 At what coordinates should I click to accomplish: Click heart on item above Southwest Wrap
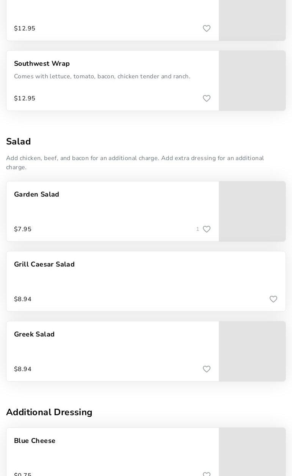pyautogui.click(x=207, y=29)
